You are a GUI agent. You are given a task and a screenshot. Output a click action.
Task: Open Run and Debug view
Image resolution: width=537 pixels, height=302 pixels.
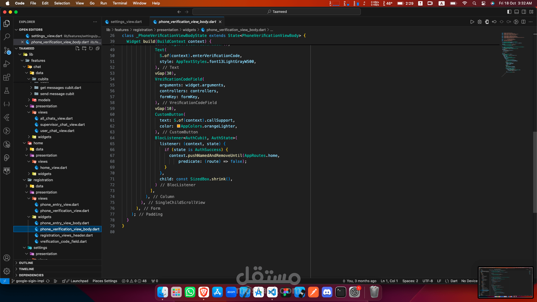tap(7, 64)
